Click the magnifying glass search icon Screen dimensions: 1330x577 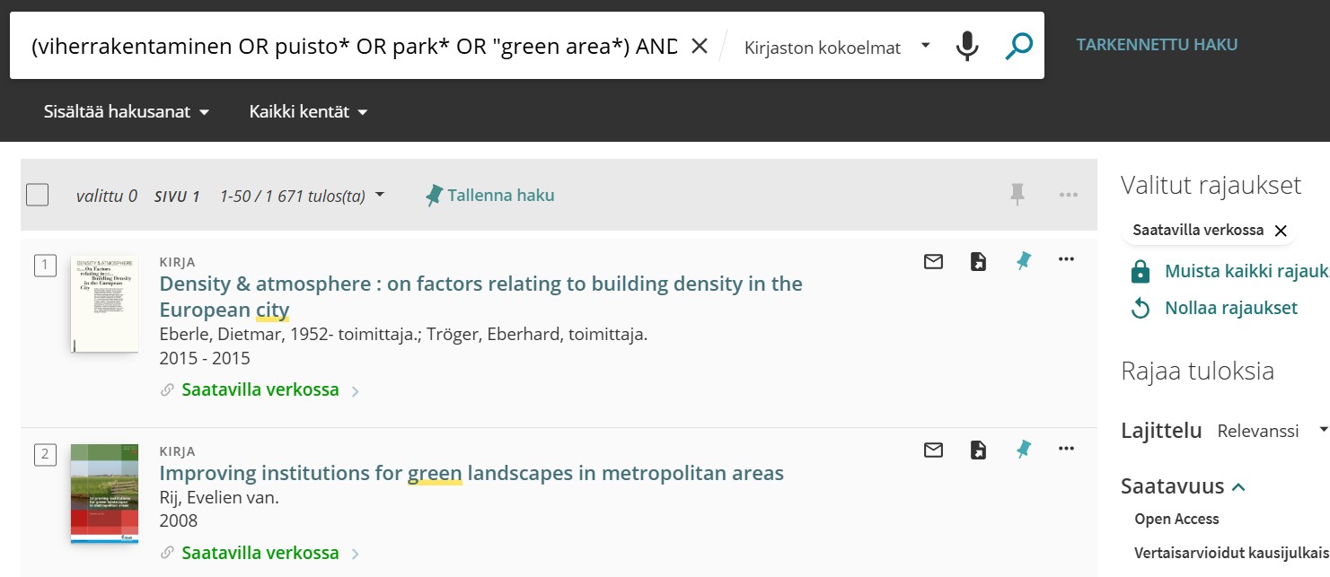1018,46
